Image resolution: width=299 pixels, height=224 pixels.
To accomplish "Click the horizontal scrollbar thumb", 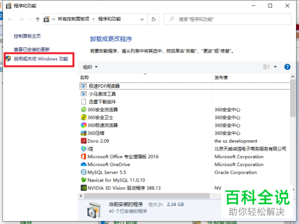I will click(x=147, y=196).
